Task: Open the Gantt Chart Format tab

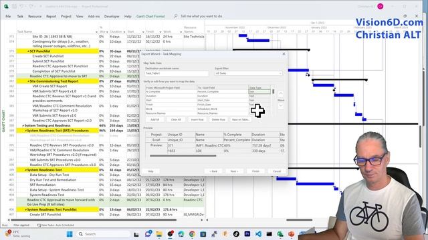Action: 150,16
